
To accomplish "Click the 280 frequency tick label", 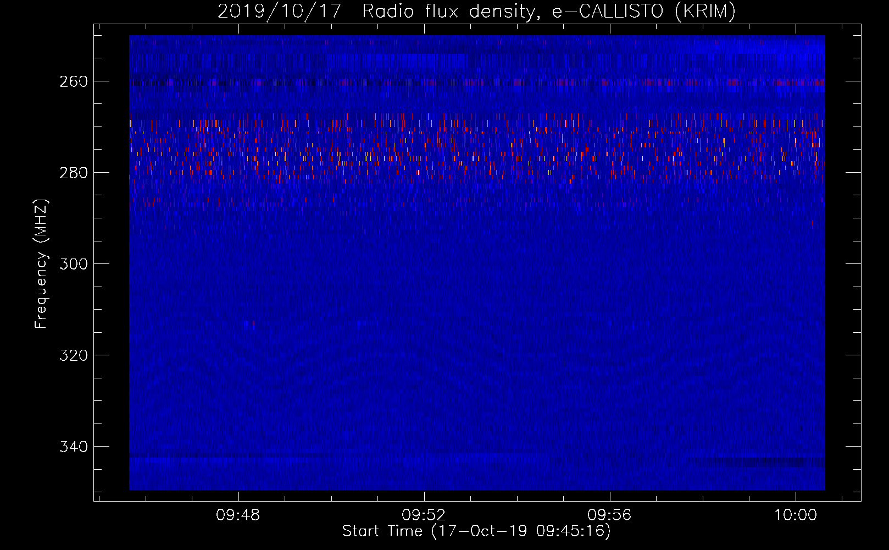I will (74, 173).
